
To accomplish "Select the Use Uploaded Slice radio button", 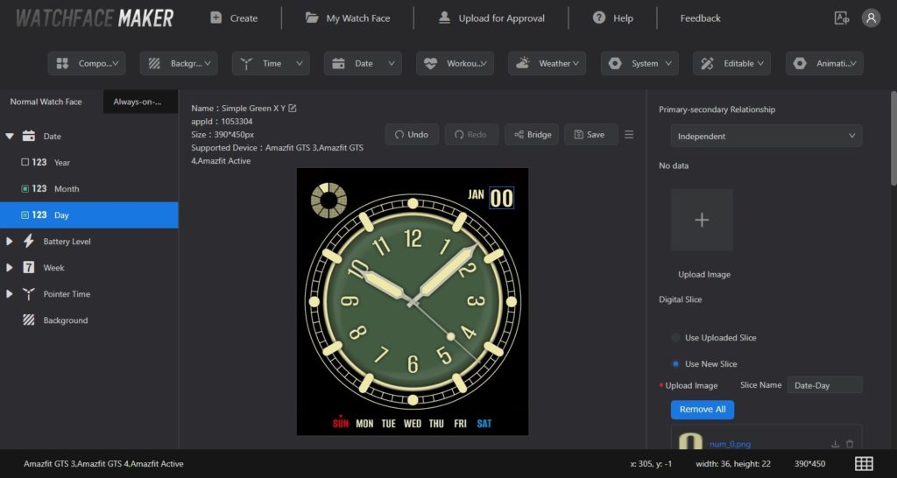I will 675,338.
